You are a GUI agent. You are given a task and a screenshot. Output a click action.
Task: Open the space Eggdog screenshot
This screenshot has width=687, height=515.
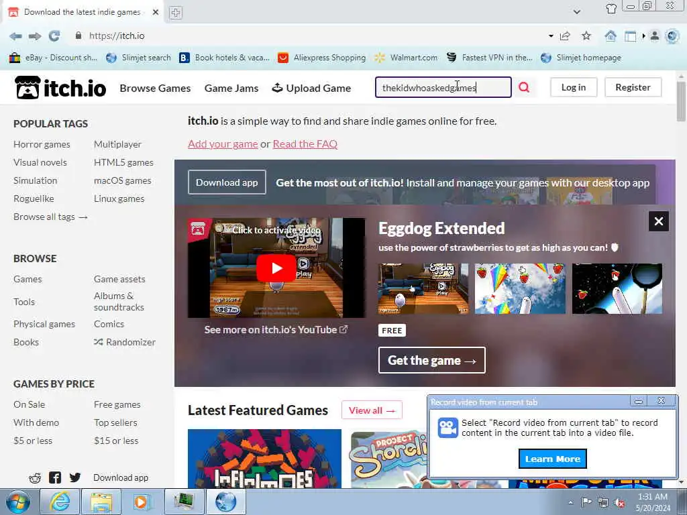pos(617,288)
